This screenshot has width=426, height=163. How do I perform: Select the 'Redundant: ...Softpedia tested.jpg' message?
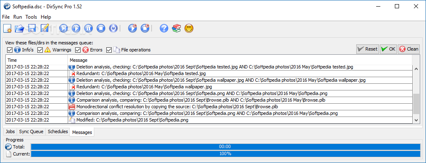pyautogui.click(x=240, y=73)
